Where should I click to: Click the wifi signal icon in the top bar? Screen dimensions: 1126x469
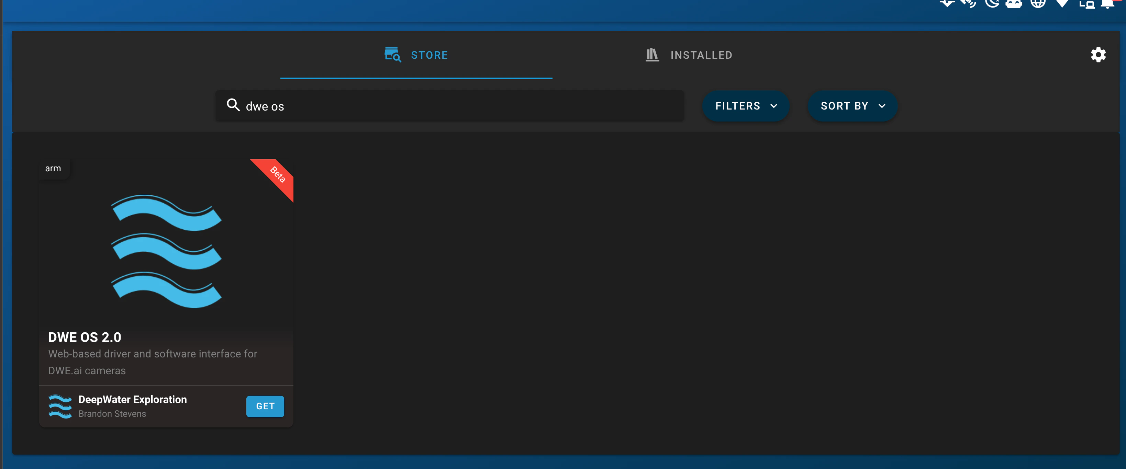coord(1062,4)
